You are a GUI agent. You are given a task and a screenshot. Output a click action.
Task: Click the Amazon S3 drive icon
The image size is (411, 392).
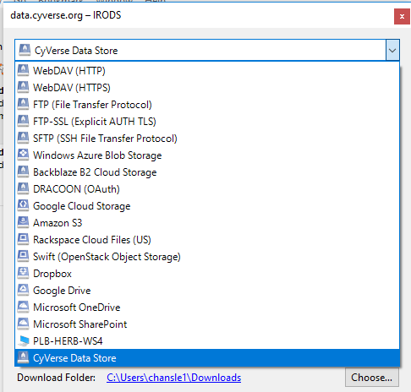pos(23,222)
